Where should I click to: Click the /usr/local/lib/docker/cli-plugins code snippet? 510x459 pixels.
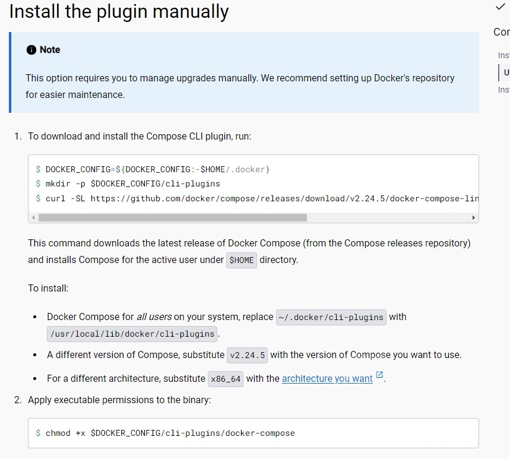(x=130, y=334)
